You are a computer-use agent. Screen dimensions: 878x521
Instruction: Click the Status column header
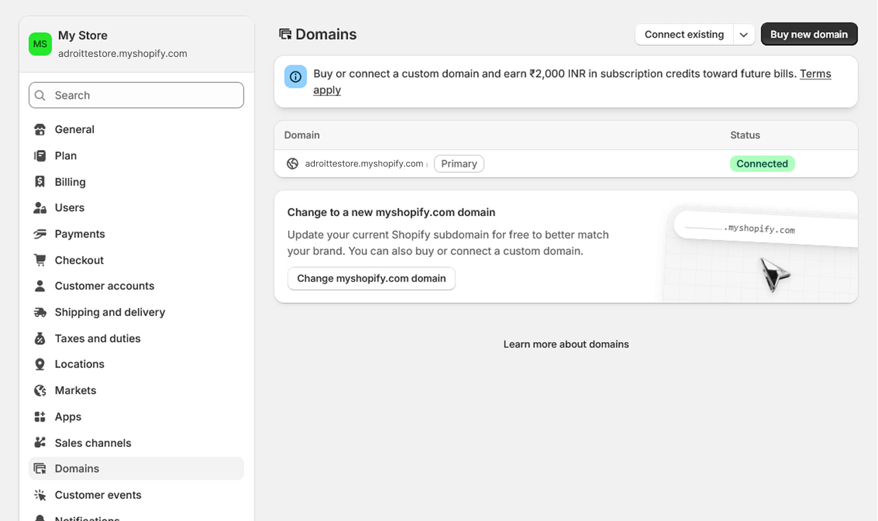tap(745, 135)
